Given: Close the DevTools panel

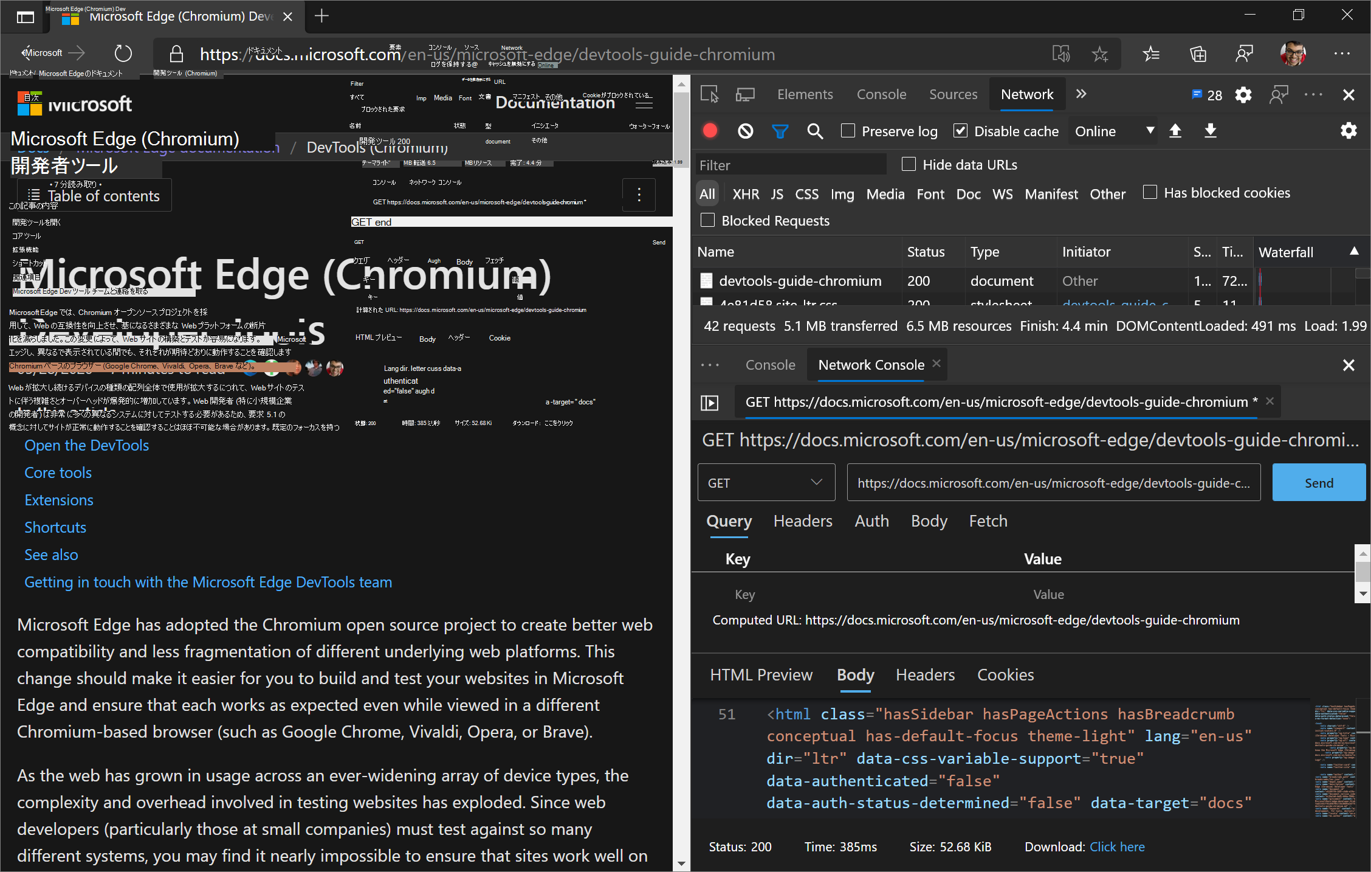Looking at the screenshot, I should click(x=1349, y=95).
